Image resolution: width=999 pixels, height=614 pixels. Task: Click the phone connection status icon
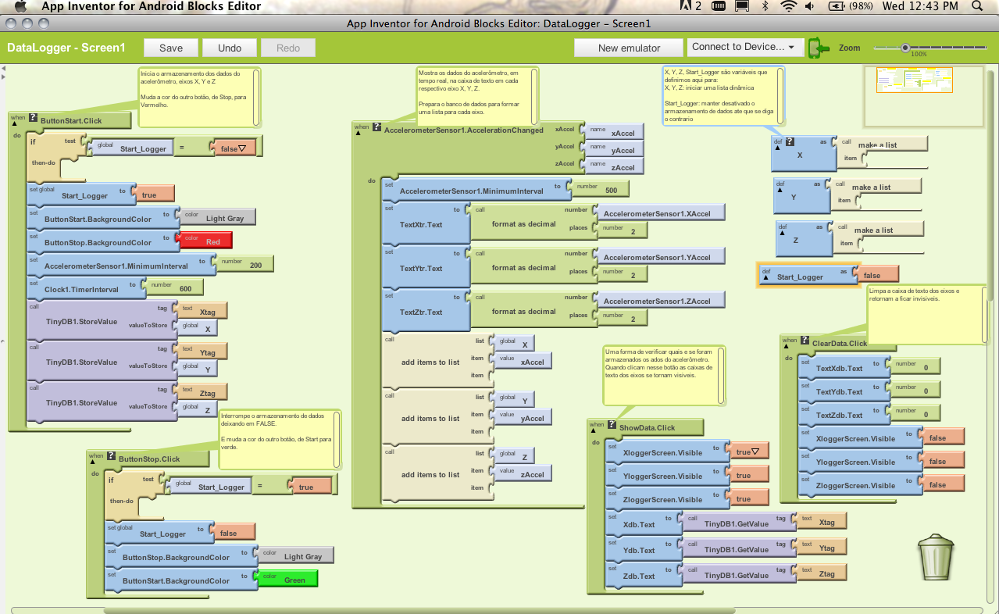818,48
